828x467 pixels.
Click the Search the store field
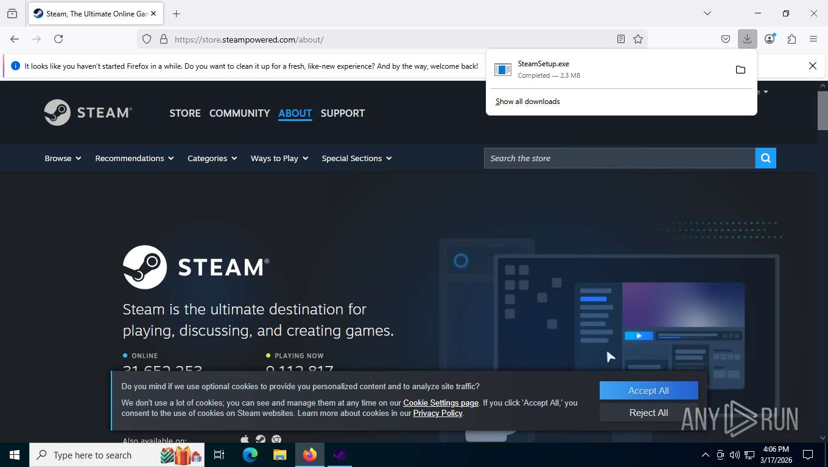click(620, 158)
